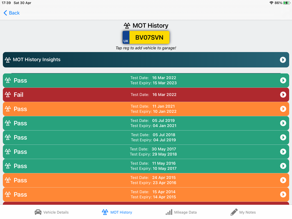Open arrow for test dated 05 Jul 2019
The image size is (292, 219).
pos(283,123)
